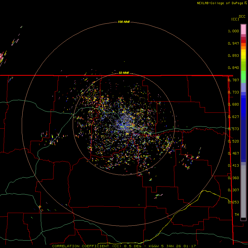Screen dimensions: 248x248
Task: Click the 0.627 legend value
Action: (x=233, y=117)
